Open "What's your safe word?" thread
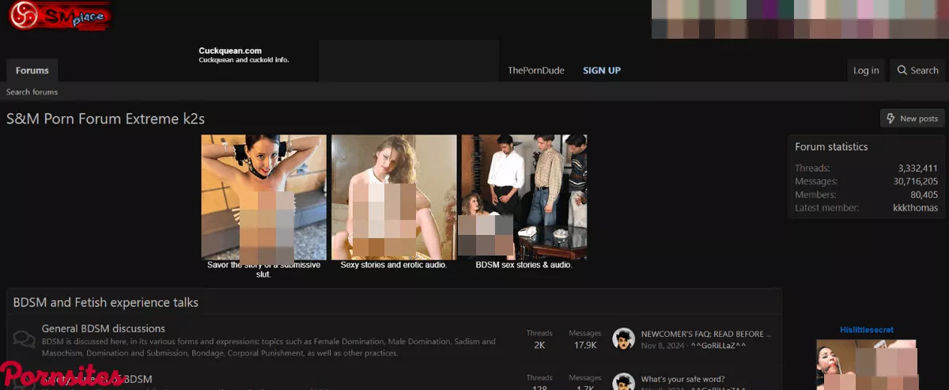 [x=682, y=379]
